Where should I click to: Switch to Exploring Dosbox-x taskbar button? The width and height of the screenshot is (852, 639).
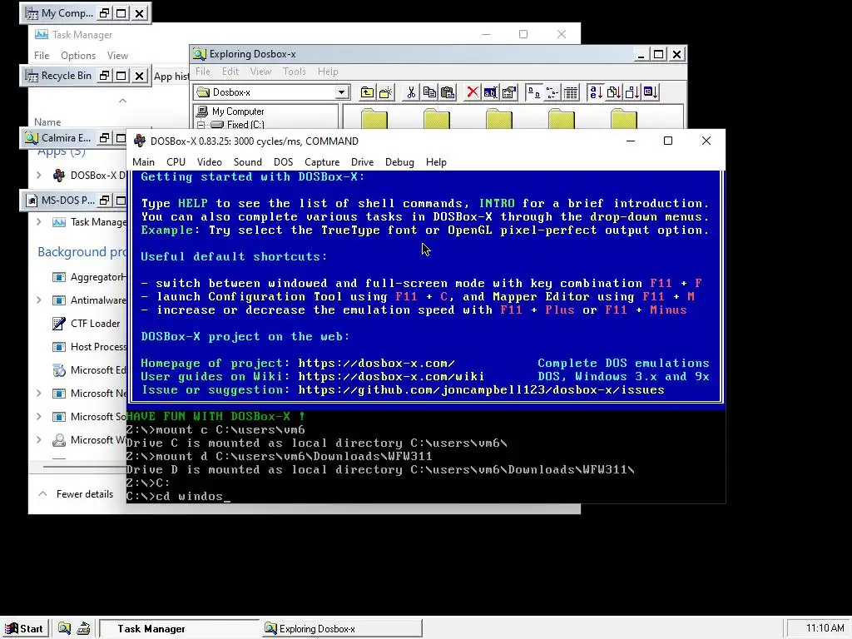341,628
